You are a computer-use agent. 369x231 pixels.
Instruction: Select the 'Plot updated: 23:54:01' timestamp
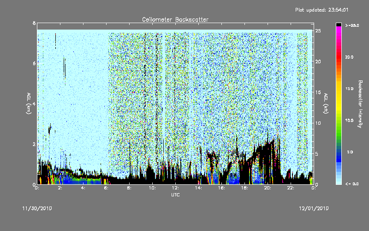coord(321,10)
